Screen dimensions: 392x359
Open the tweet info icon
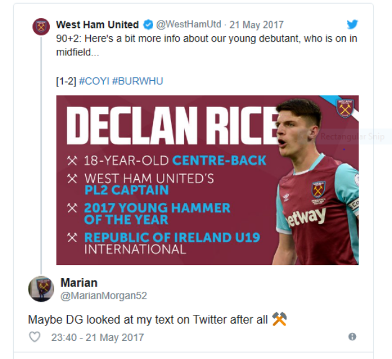coord(352,337)
